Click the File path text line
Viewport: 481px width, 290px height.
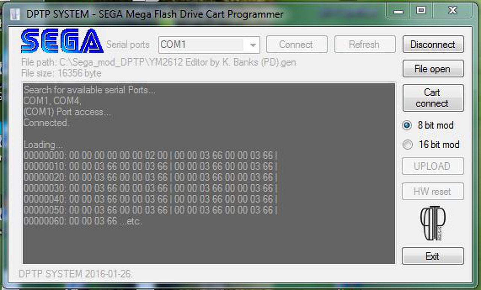[x=159, y=62]
